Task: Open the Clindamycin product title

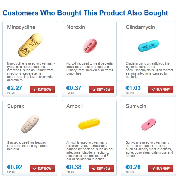Action: [x=140, y=27]
